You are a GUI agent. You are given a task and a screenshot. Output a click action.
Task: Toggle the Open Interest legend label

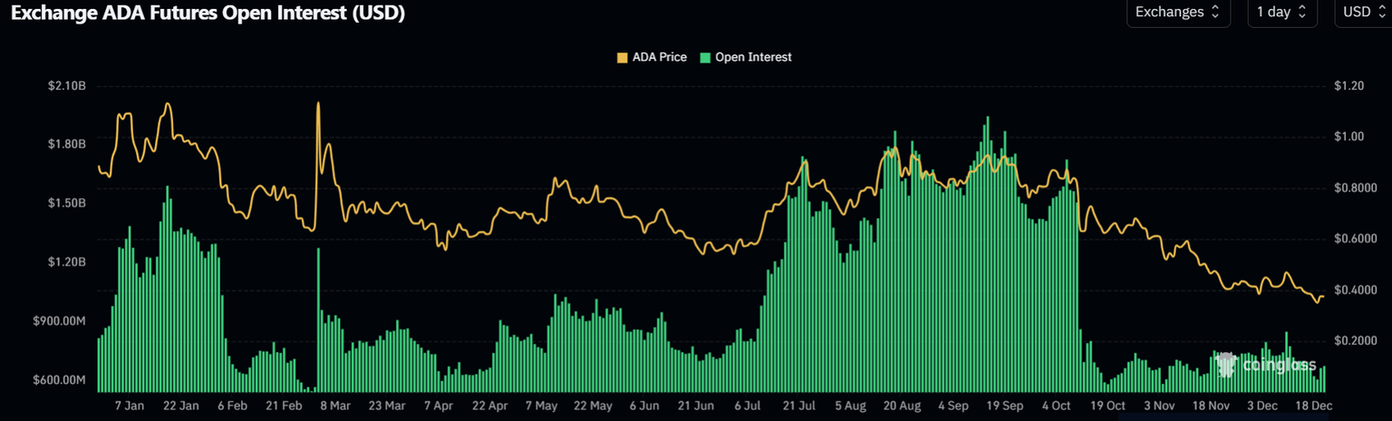point(753,57)
